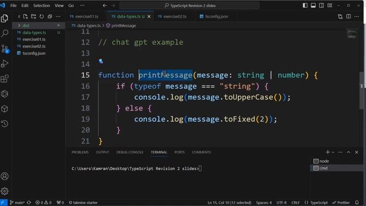366x206 pixels.
Task: Switch to the PROBLEMS panel tab
Action: pos(80,152)
